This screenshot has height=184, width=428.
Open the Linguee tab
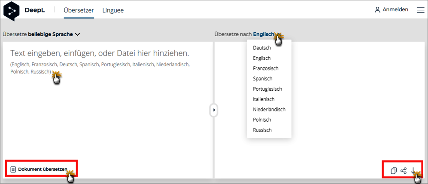tap(113, 10)
